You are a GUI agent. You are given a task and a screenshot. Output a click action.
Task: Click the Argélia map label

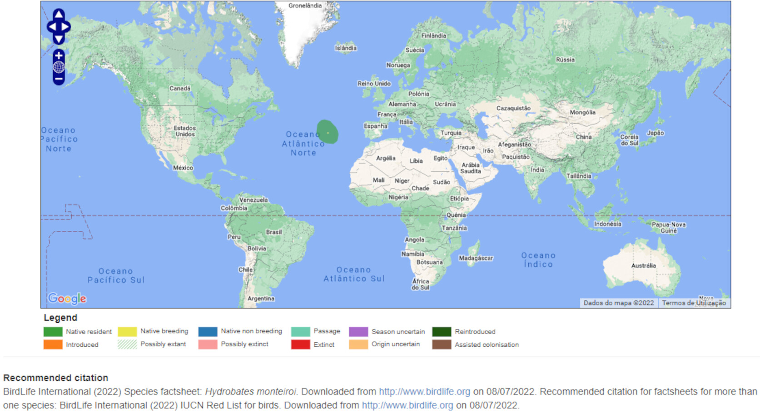pyautogui.click(x=386, y=158)
